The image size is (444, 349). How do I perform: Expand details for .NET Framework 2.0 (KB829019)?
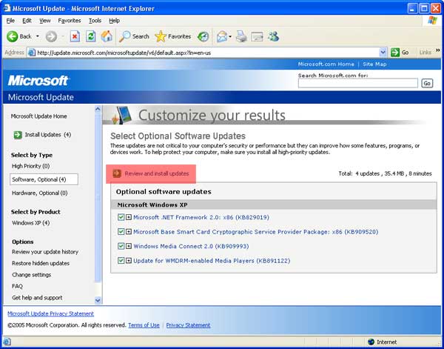point(129,217)
